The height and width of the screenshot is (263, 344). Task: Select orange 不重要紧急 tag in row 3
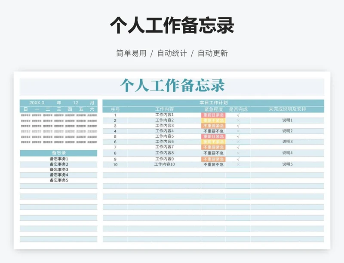[x=213, y=126]
